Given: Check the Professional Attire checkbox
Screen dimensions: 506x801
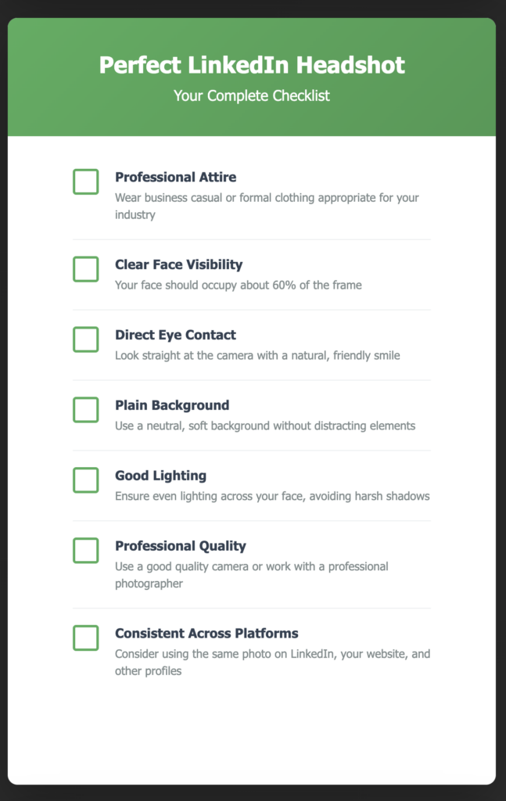Looking at the screenshot, I should tap(85, 180).
